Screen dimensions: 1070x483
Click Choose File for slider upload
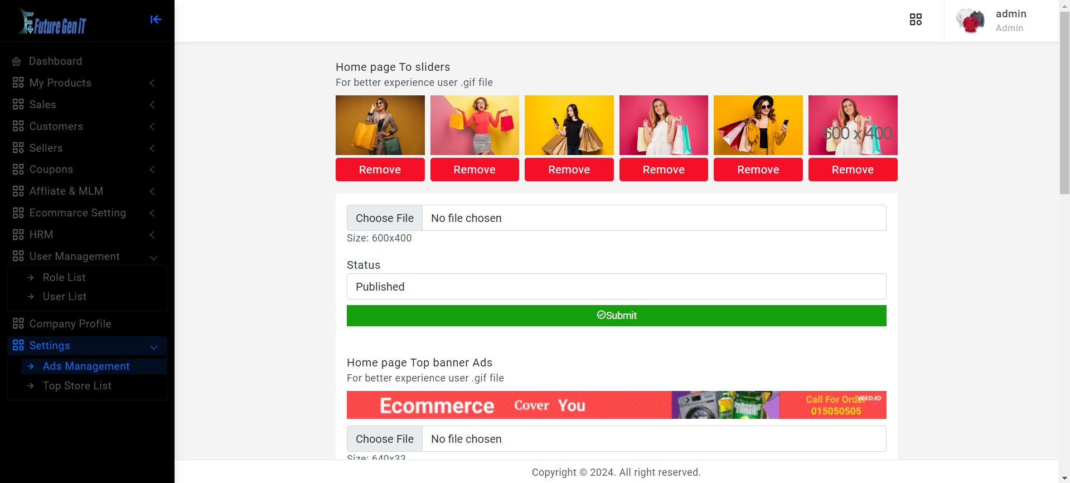point(385,218)
